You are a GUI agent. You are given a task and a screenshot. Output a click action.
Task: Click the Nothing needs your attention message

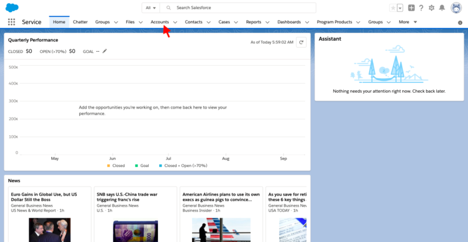[x=389, y=91]
